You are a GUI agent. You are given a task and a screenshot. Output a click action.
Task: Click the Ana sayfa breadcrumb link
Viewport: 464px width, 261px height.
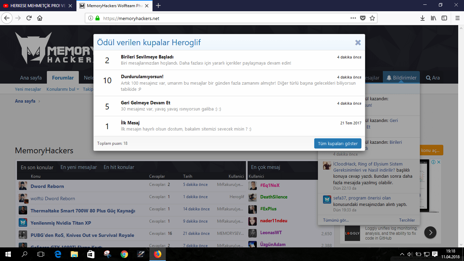coord(25,101)
